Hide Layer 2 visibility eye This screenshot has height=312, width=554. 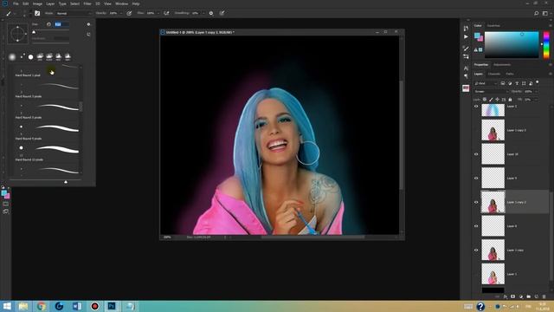click(x=476, y=107)
